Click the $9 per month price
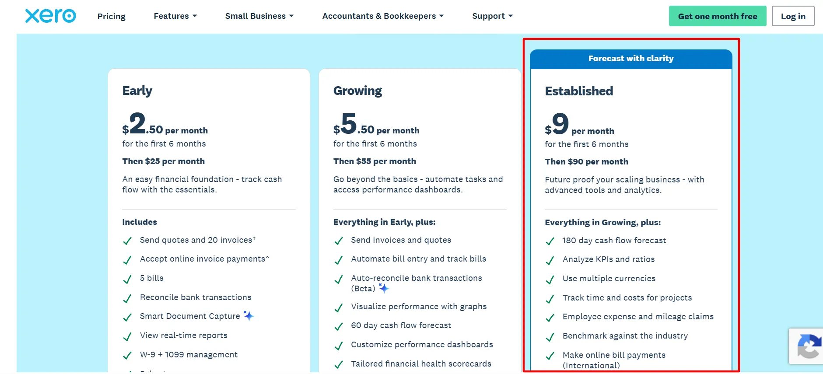This screenshot has width=823, height=374. pyautogui.click(x=579, y=124)
